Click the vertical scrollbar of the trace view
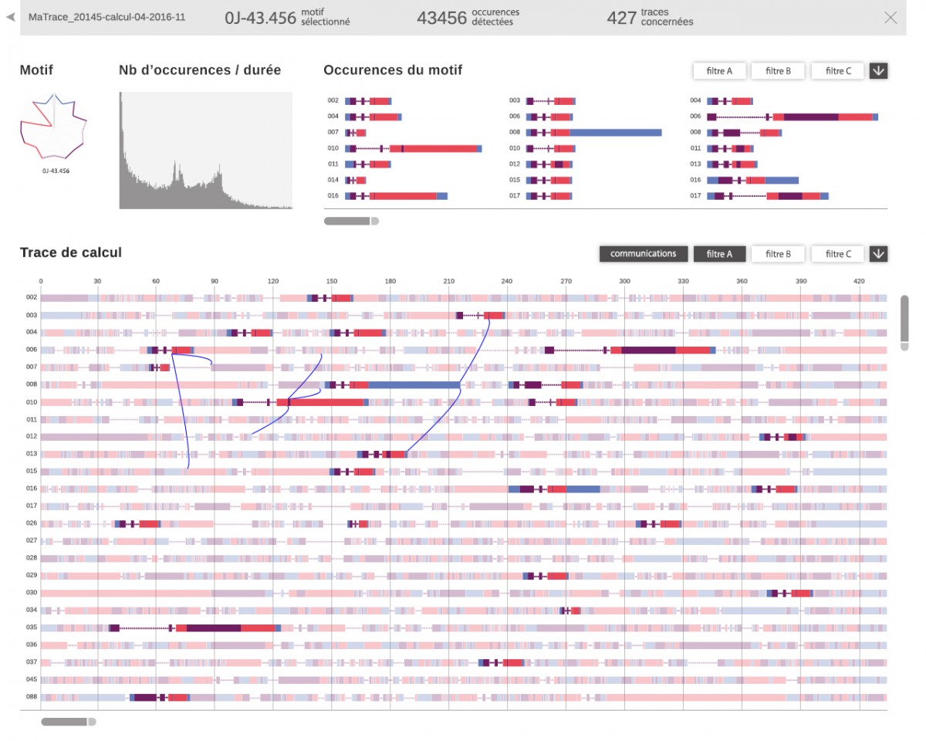The height and width of the screenshot is (741, 926). [x=904, y=321]
